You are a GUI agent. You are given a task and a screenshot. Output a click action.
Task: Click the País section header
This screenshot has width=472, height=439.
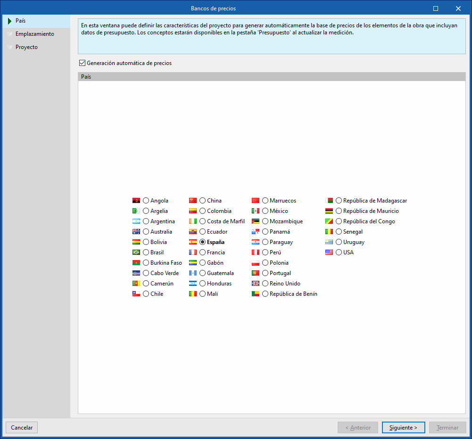[272, 77]
